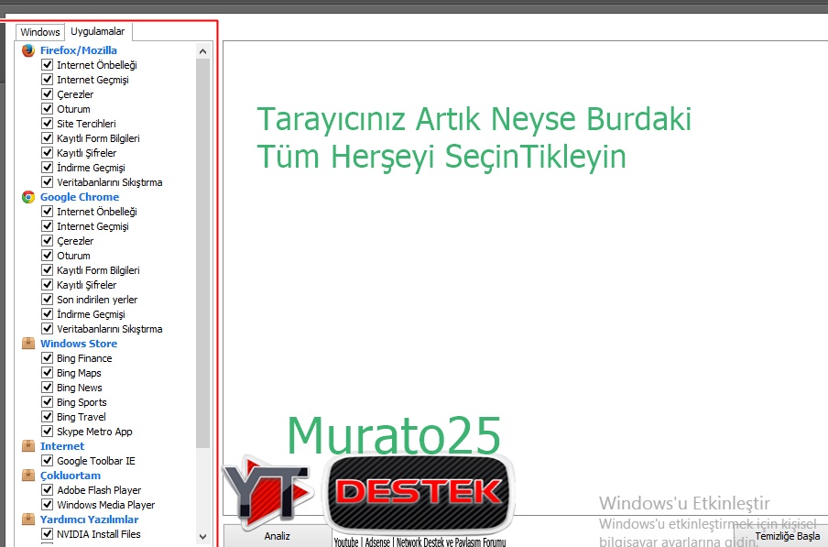
Task: Disable the Windows Media Player checkbox
Action: click(47, 505)
